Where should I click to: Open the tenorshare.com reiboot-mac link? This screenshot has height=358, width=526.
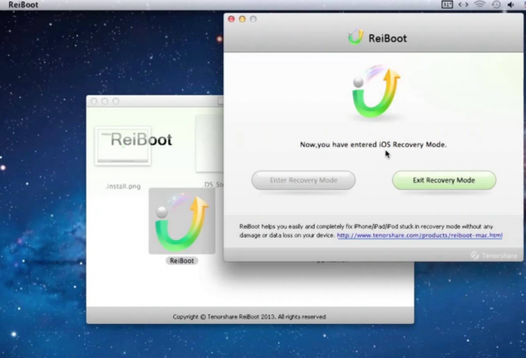(419, 235)
